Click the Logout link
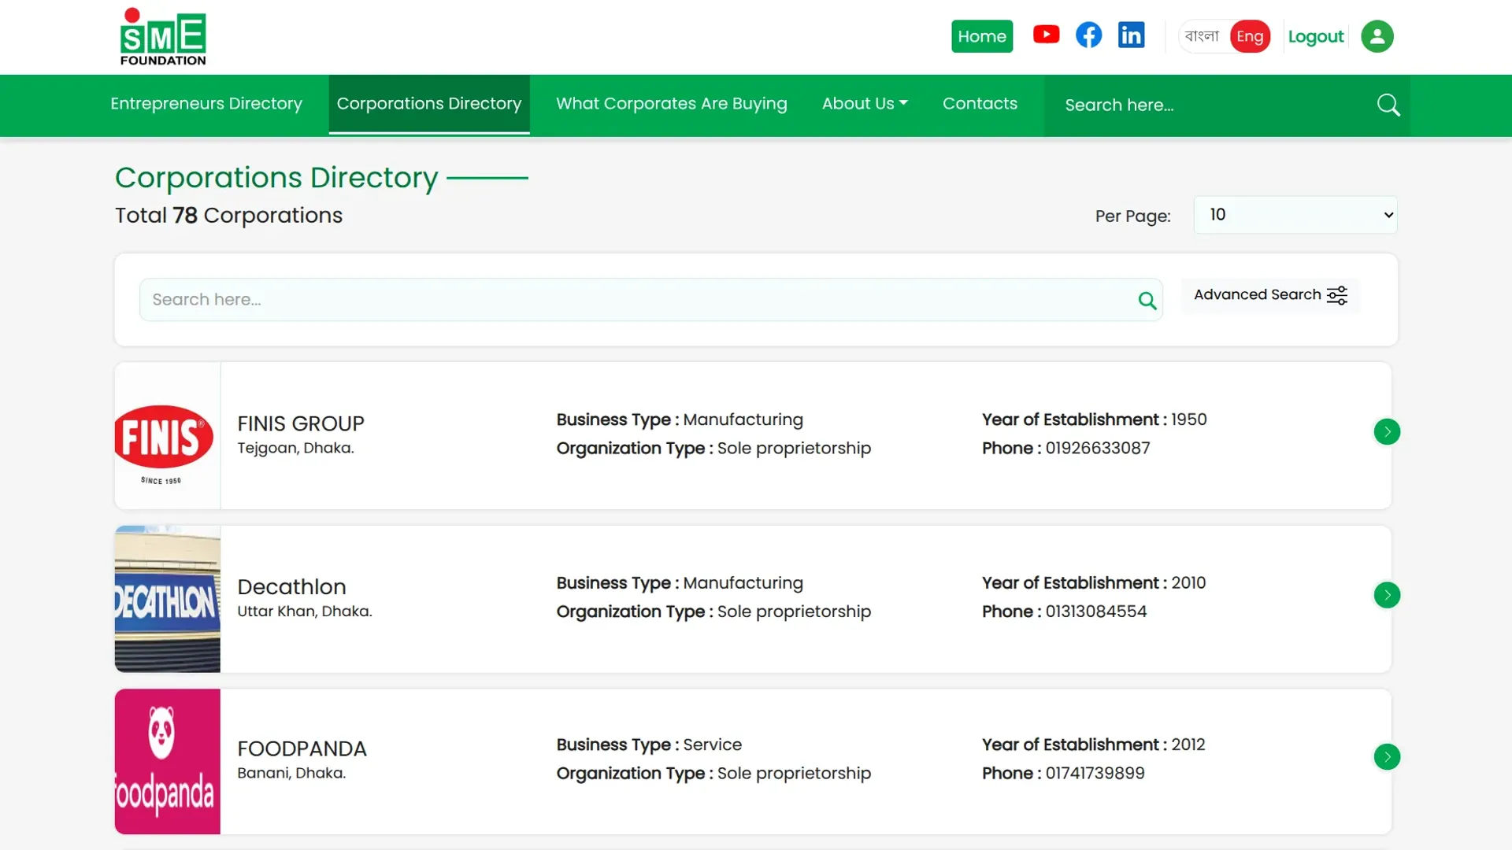This screenshot has width=1512, height=850. coord(1316,36)
